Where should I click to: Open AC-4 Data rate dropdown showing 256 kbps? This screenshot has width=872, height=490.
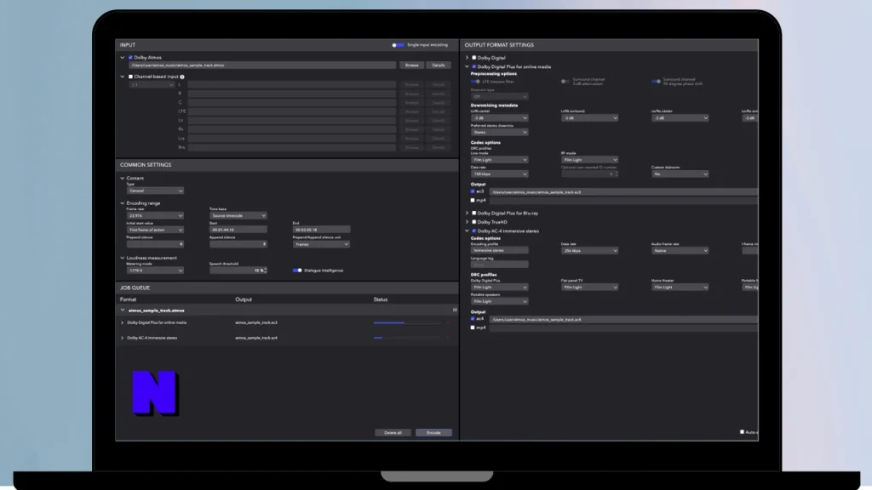[589, 251]
